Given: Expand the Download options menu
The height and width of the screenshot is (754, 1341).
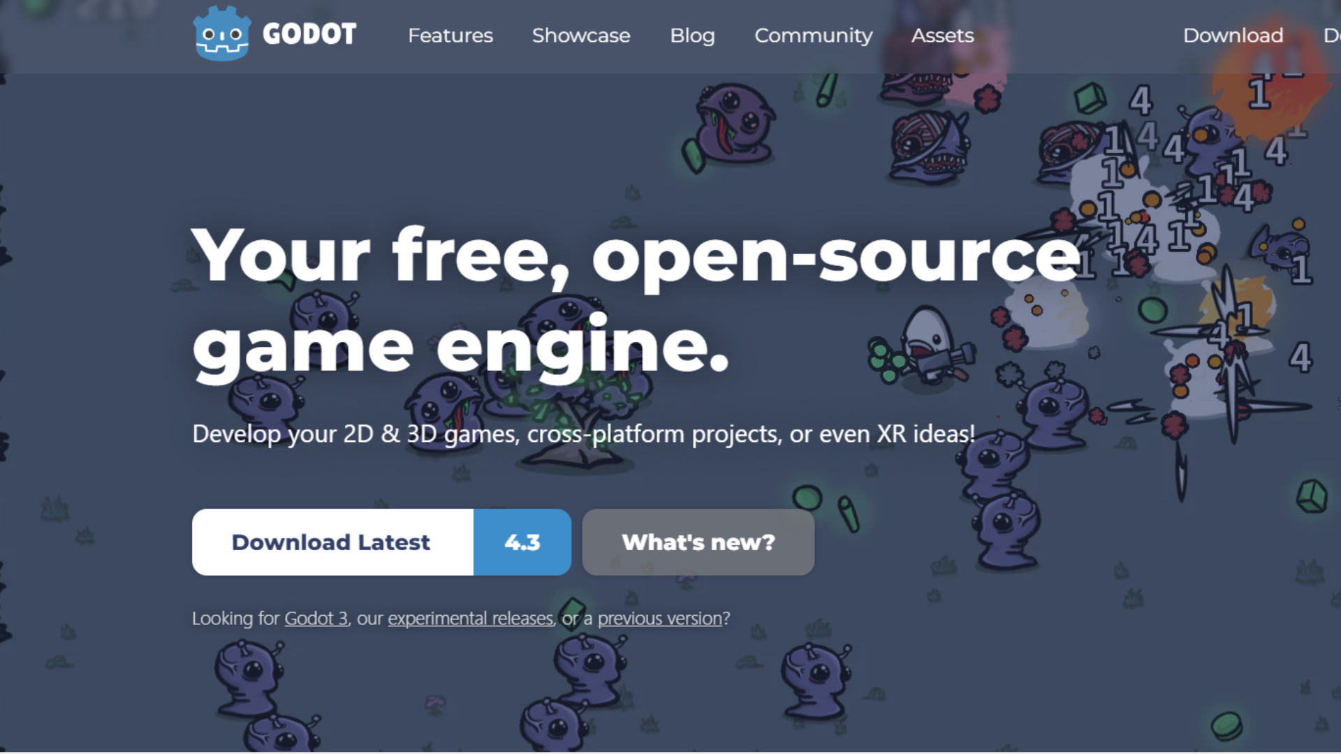Looking at the screenshot, I should point(1232,35).
